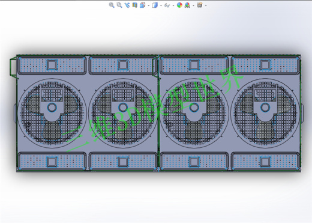Click the Display Style box icon
This screenshot has height=223, width=312.
click(155, 5)
